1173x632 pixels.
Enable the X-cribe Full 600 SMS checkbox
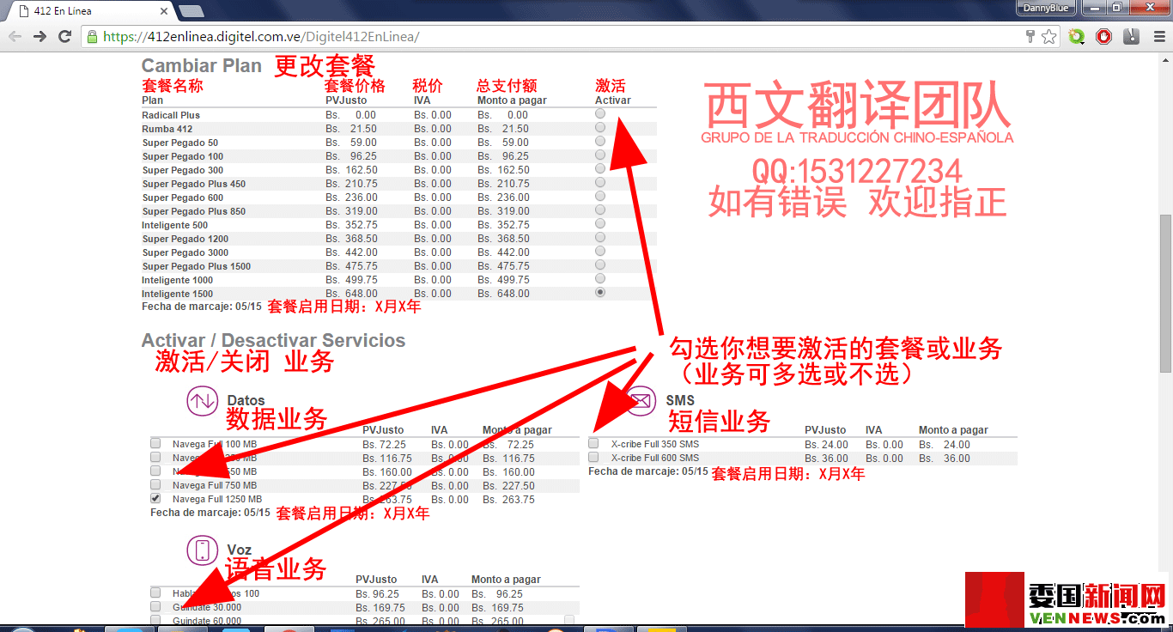[593, 457]
